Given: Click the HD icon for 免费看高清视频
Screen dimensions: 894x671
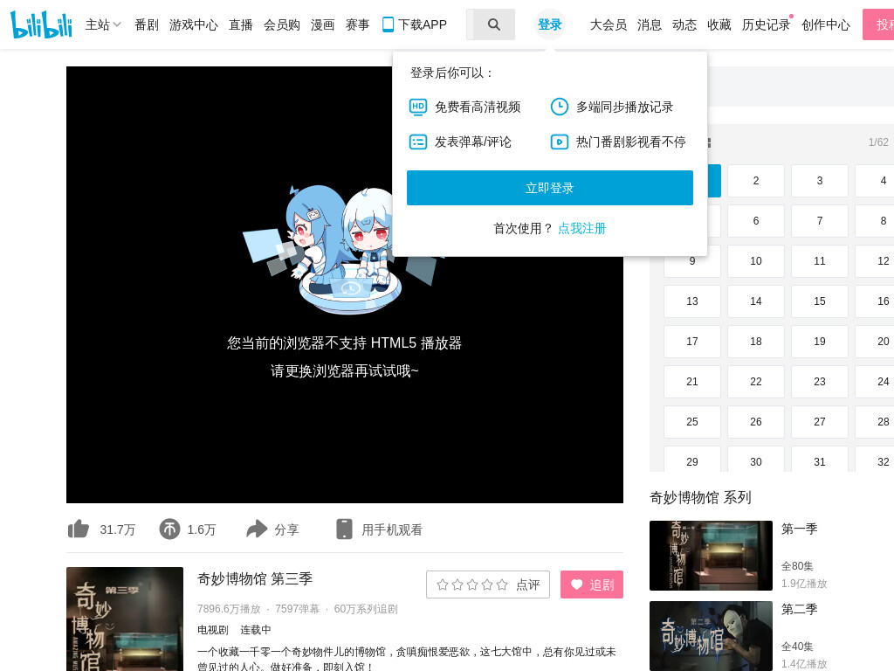Looking at the screenshot, I should coord(418,107).
